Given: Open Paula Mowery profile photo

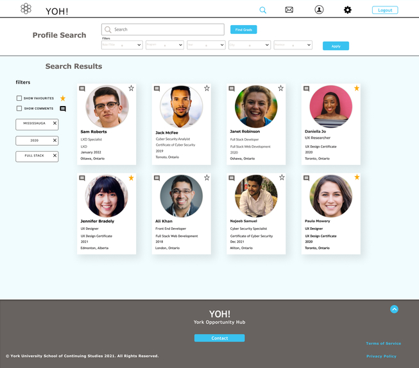Looking at the screenshot, I should pos(331,196).
